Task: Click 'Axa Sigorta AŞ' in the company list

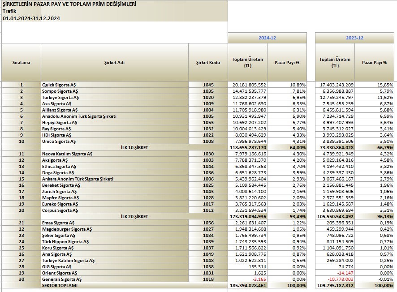Action: click(114, 104)
